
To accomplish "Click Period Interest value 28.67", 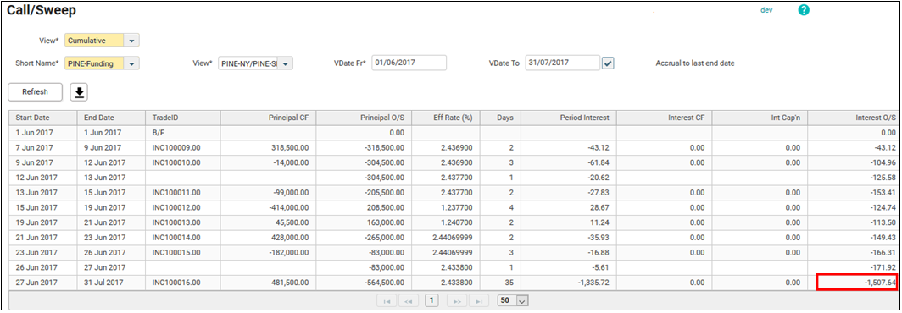I will [600, 207].
